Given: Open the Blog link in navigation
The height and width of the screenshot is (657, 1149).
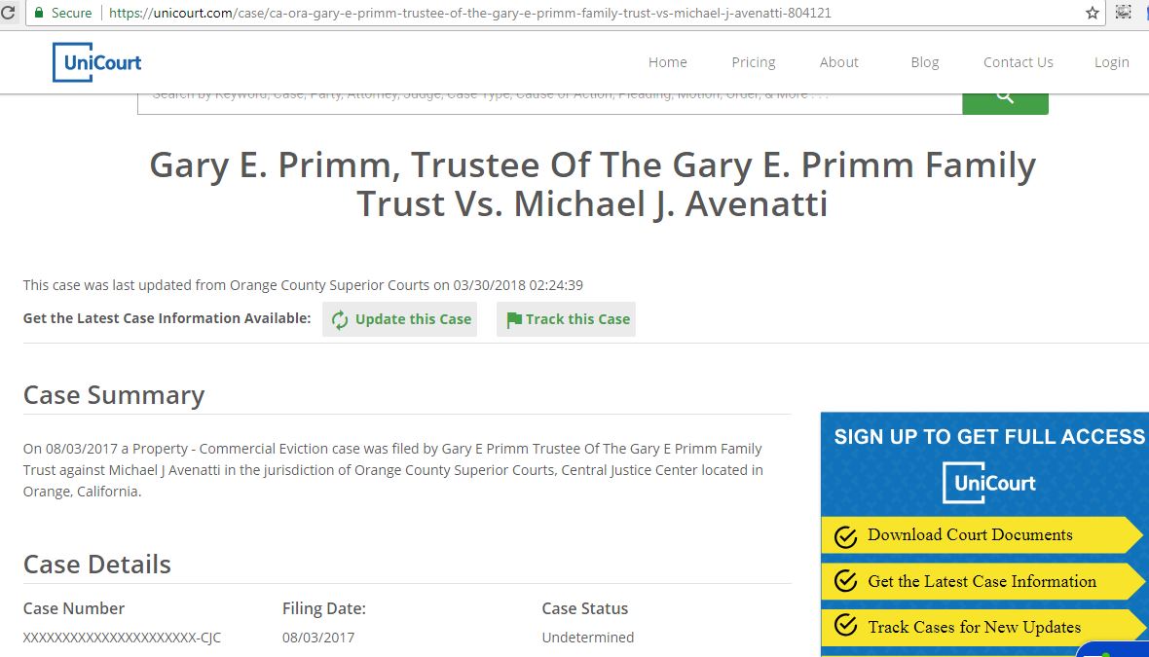Looking at the screenshot, I should [x=925, y=62].
